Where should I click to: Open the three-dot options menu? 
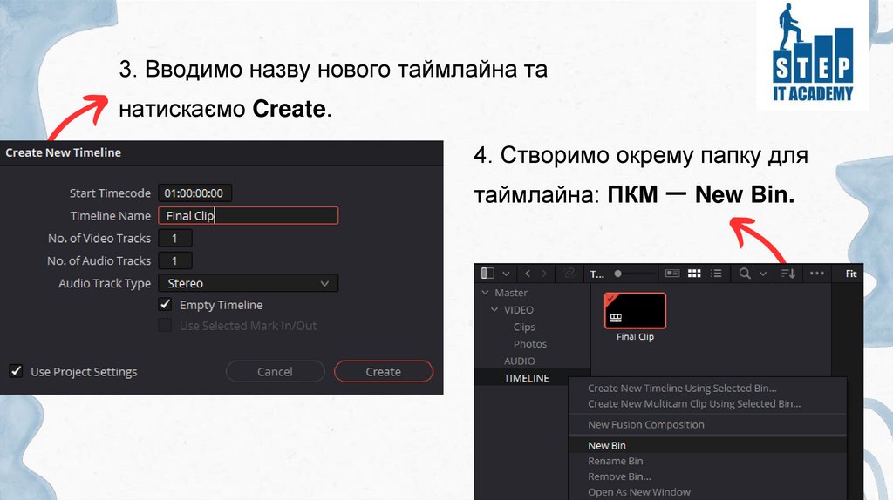(x=816, y=274)
